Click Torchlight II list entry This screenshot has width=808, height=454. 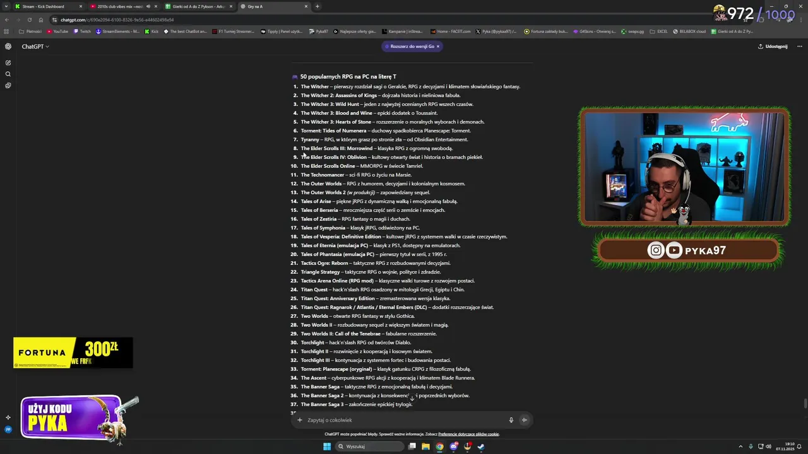[366, 351]
